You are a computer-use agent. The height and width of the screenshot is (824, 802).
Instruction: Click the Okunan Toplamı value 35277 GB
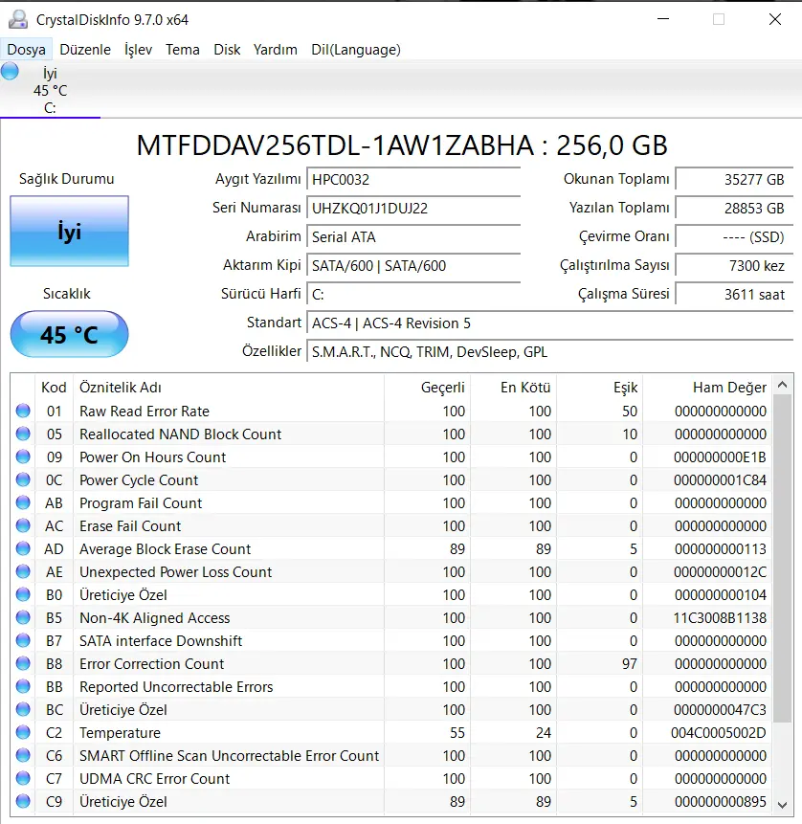coord(734,180)
